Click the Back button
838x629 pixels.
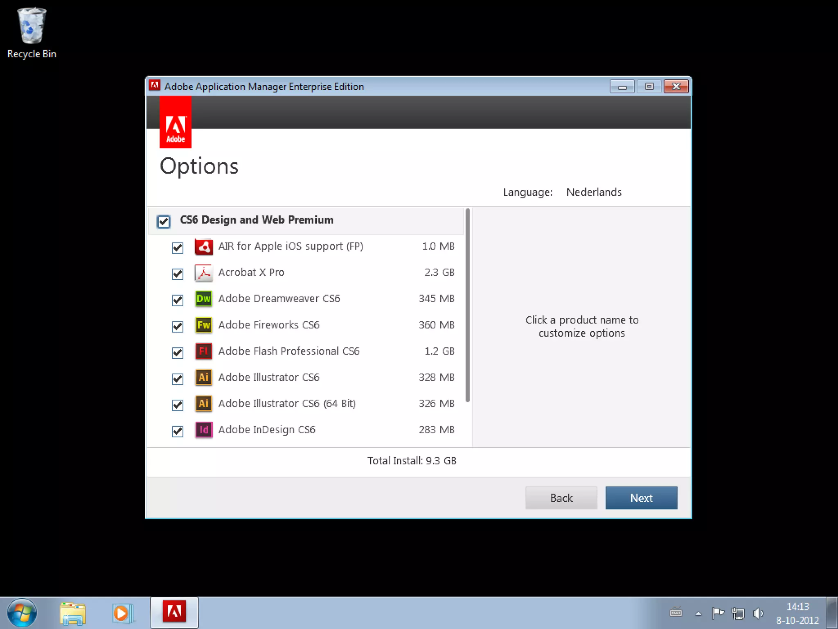point(561,498)
